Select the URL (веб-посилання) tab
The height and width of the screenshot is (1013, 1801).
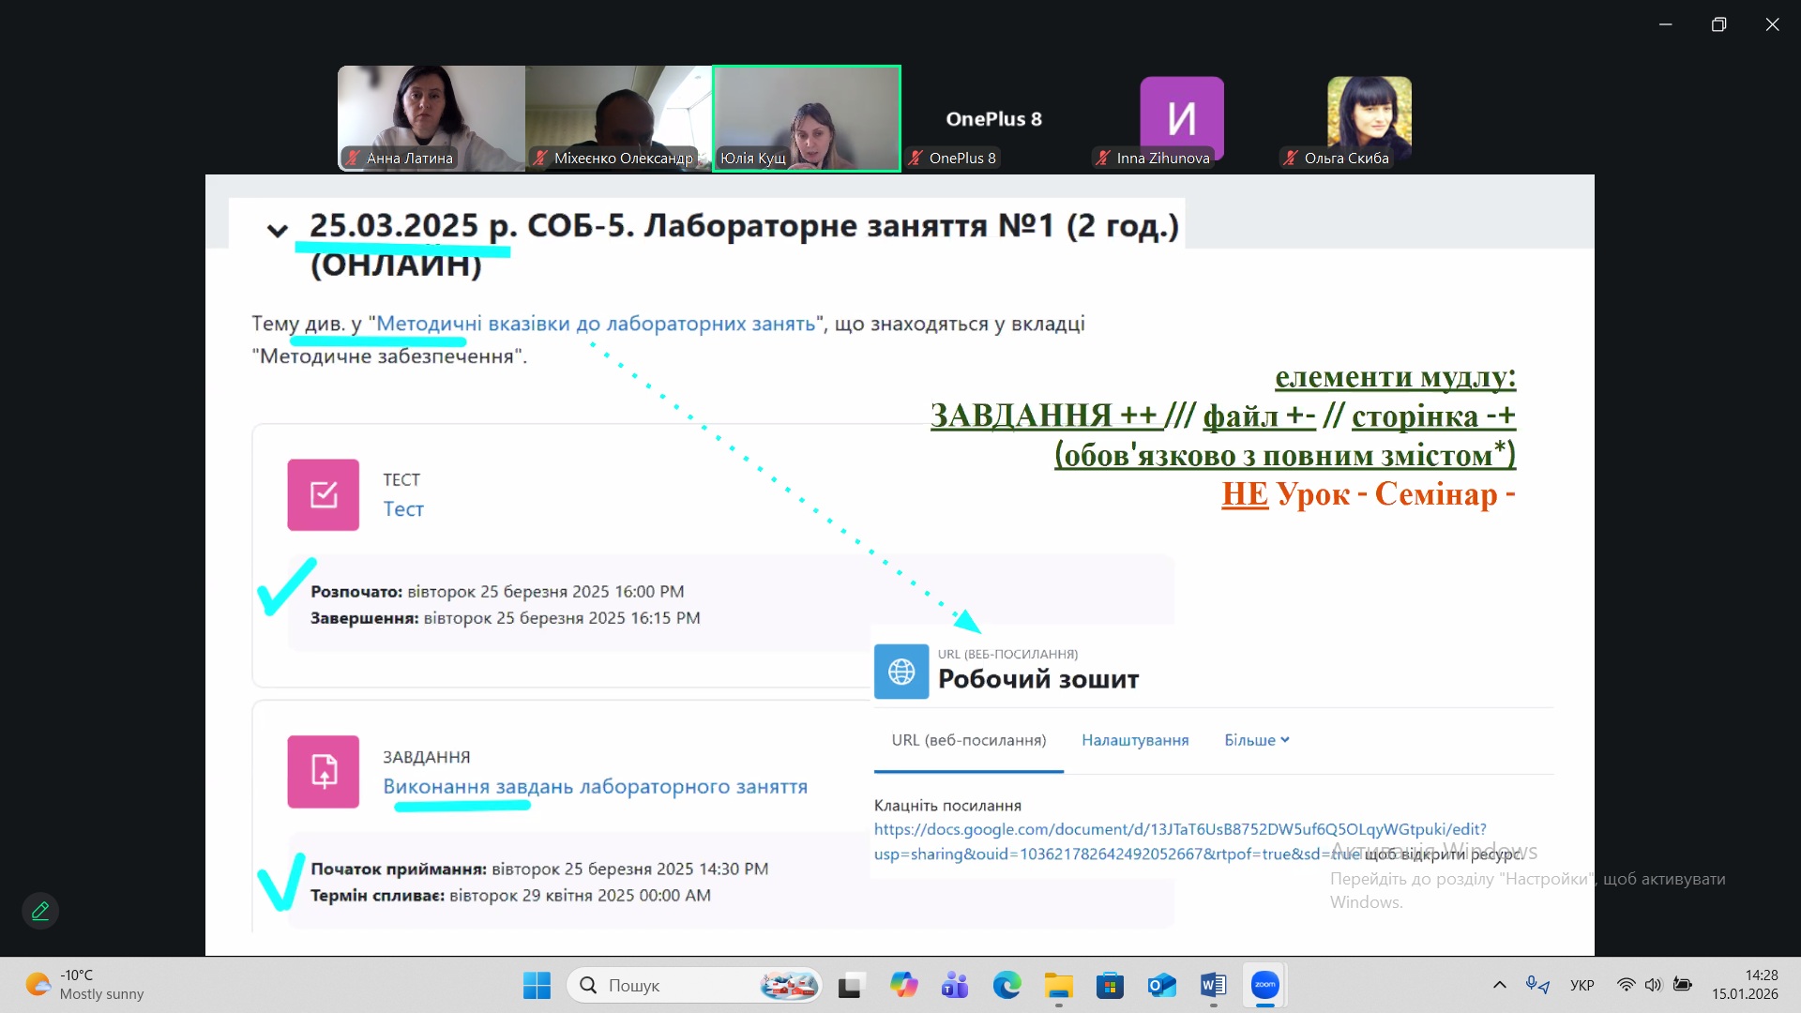(968, 740)
